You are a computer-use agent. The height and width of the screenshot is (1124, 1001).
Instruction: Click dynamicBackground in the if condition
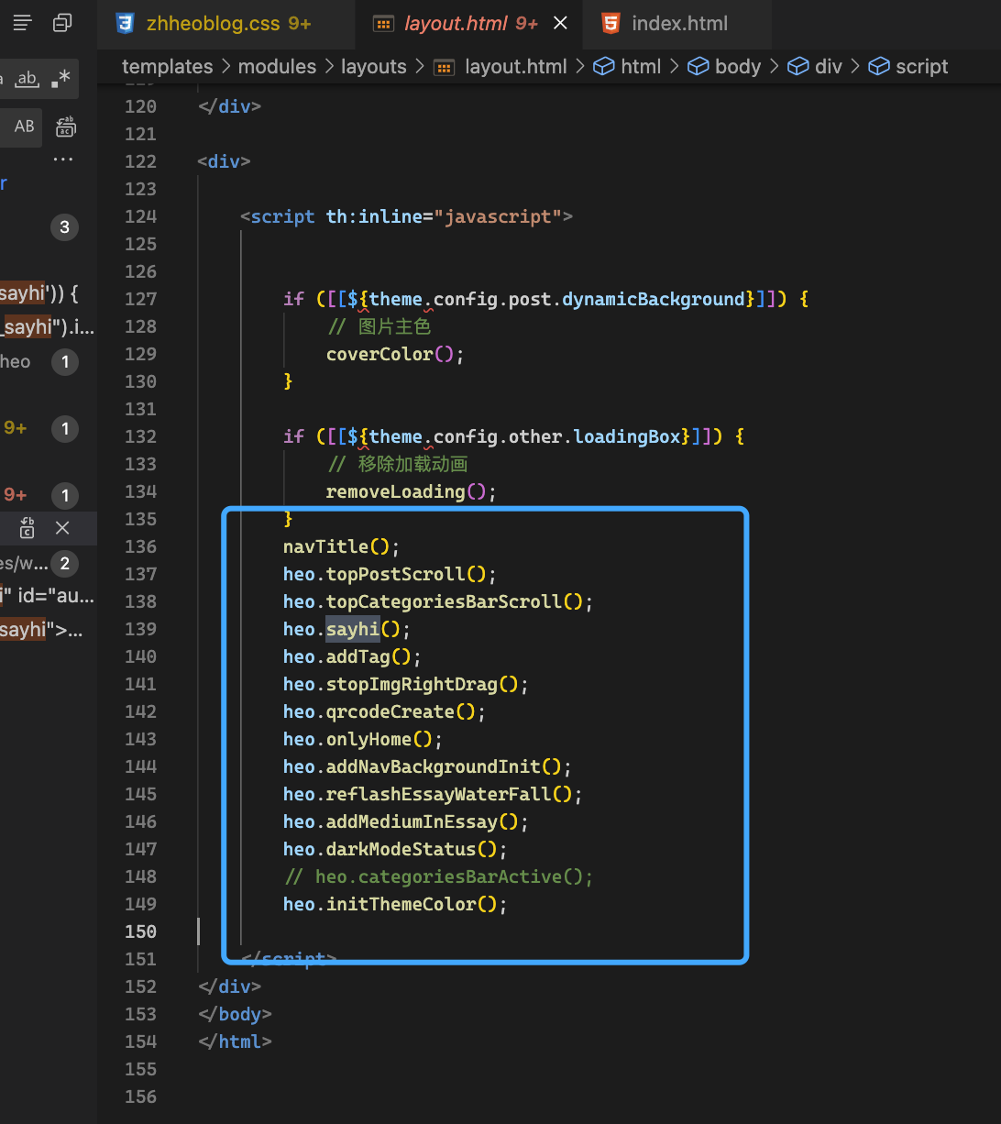(x=654, y=299)
